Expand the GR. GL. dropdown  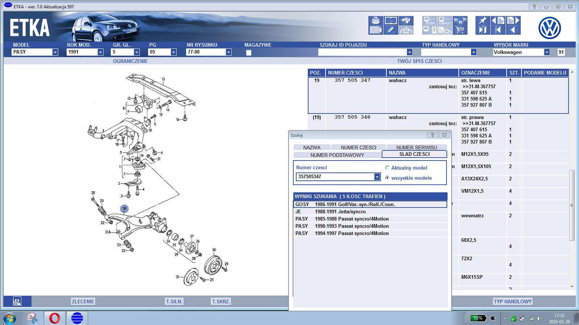tap(137, 52)
